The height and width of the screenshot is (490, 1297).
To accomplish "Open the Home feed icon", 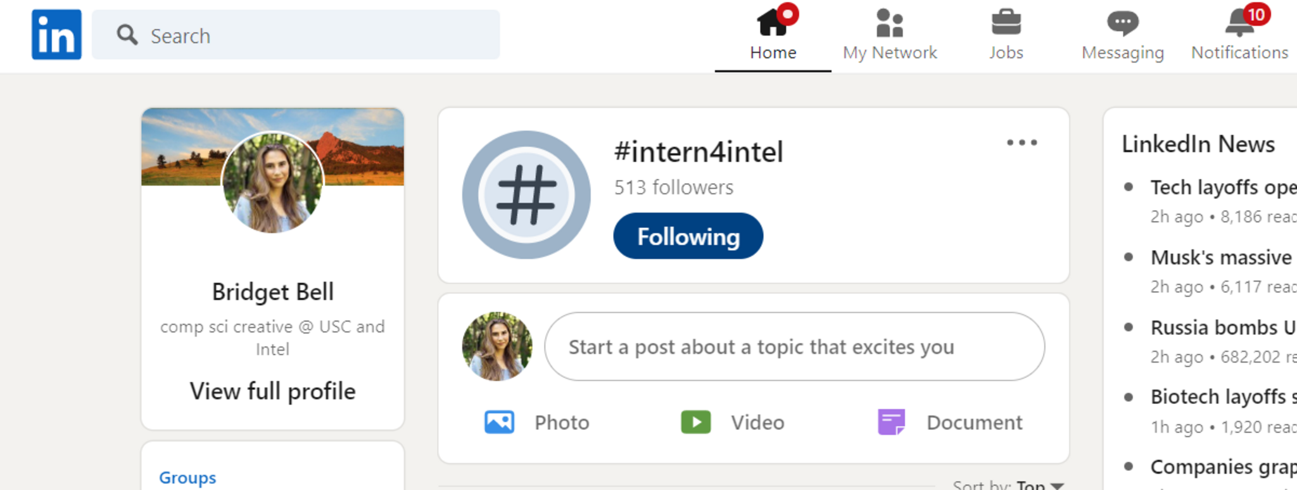I will pyautogui.click(x=773, y=24).
